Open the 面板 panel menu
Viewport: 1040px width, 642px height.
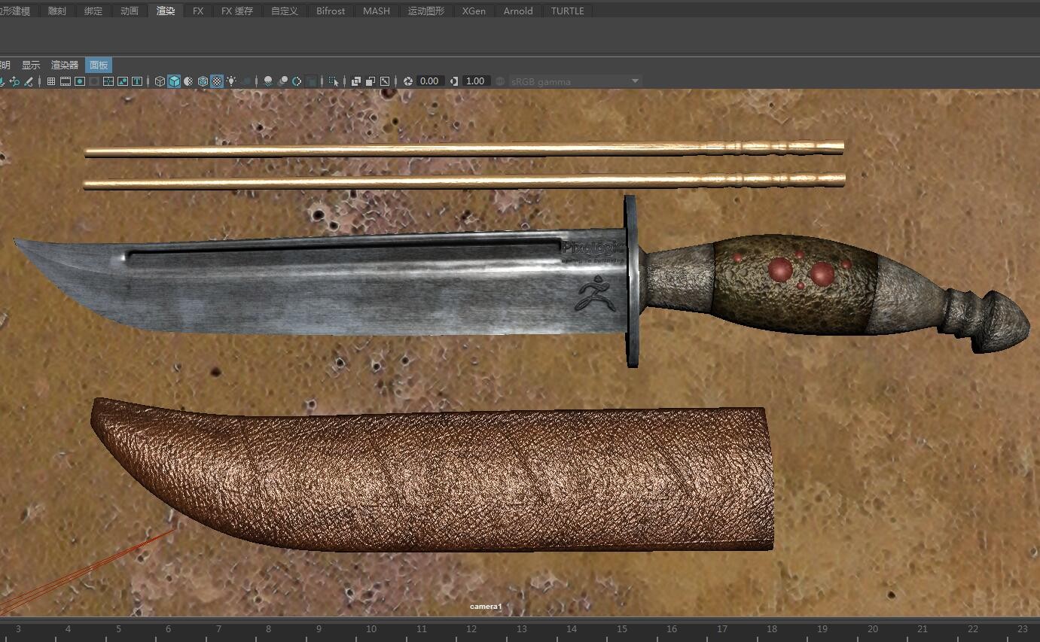point(99,65)
